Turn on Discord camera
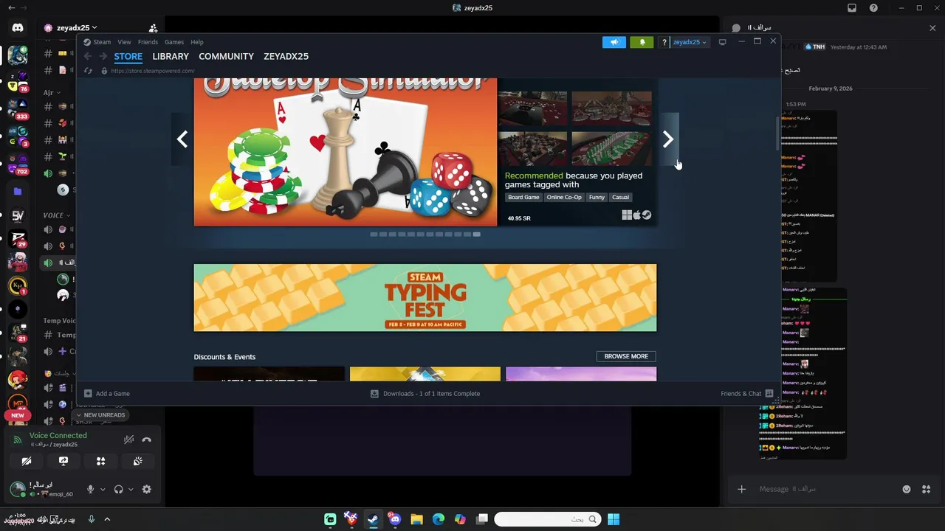The width and height of the screenshot is (945, 531). pos(27,461)
